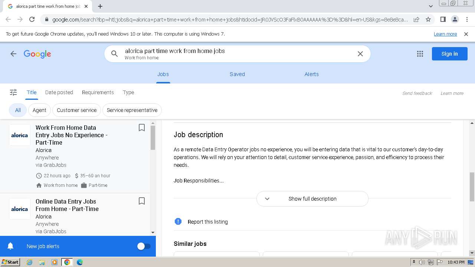Viewport: 475px width, 267px height.
Task: Open Internet Explorer from taskbar
Action: (x=30, y=262)
